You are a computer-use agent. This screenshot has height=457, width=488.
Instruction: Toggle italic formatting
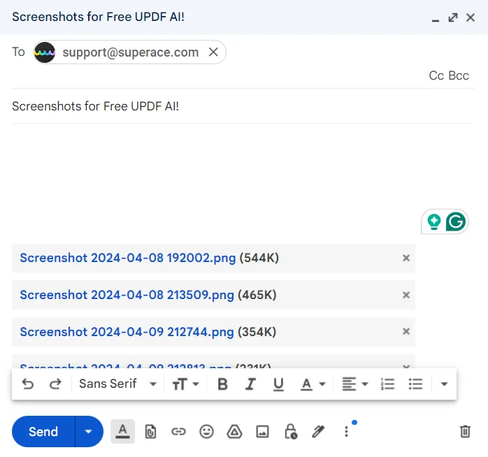250,384
